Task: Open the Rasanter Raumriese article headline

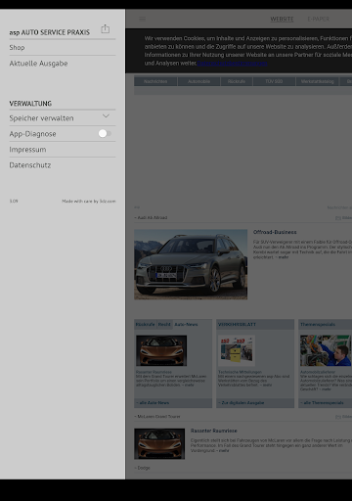Action: pyautogui.click(x=214, y=431)
